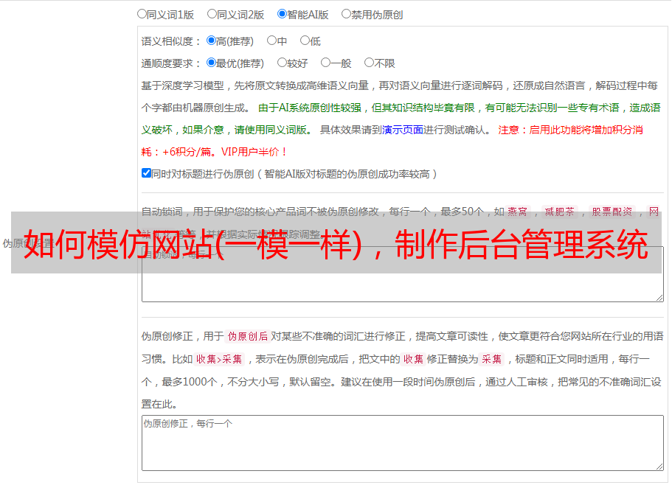Viewport: 672px width, 485px height.
Task: Click the 自动锁词 text area
Action: point(403,274)
